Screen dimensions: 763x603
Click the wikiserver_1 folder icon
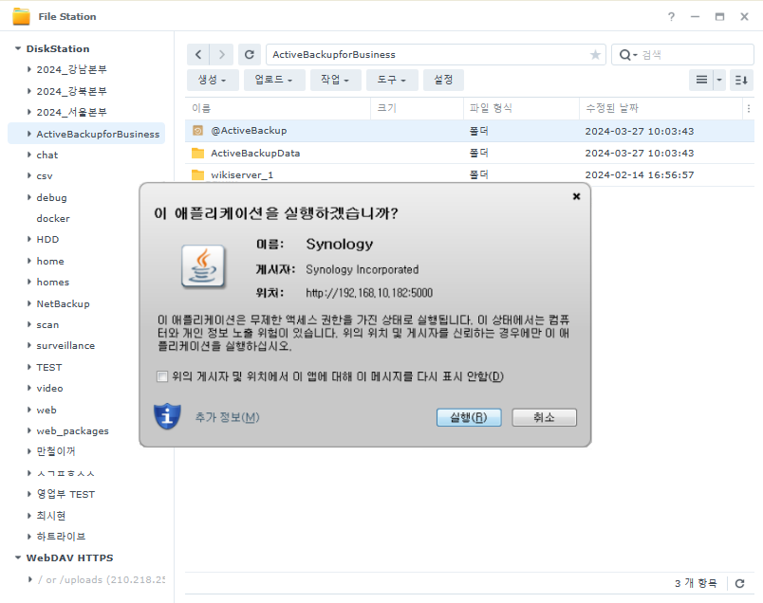[197, 174]
